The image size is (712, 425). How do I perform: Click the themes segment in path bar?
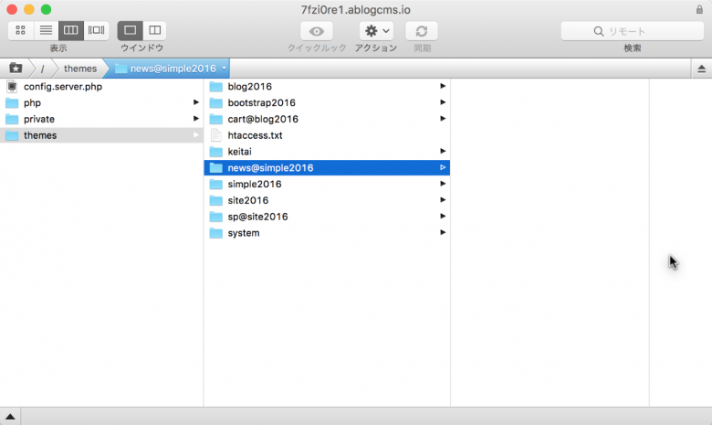(x=80, y=69)
